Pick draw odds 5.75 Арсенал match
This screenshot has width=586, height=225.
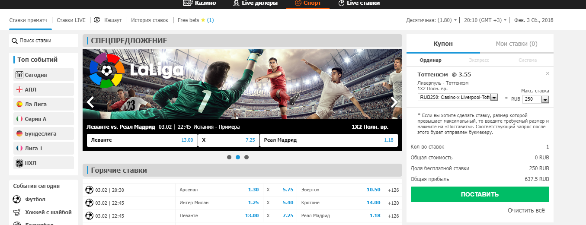coord(288,190)
